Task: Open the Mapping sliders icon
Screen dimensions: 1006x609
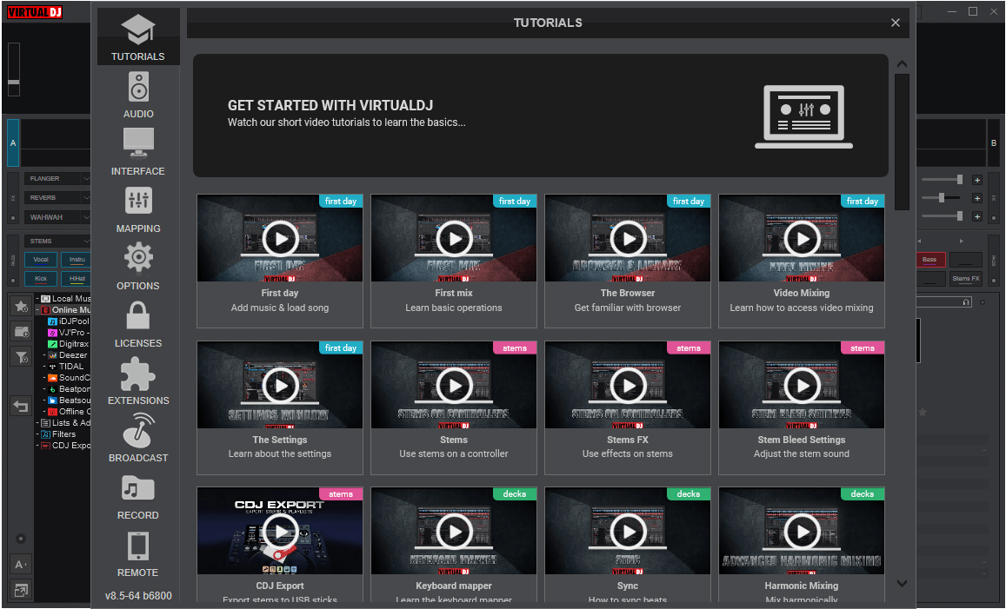Action: point(138,201)
